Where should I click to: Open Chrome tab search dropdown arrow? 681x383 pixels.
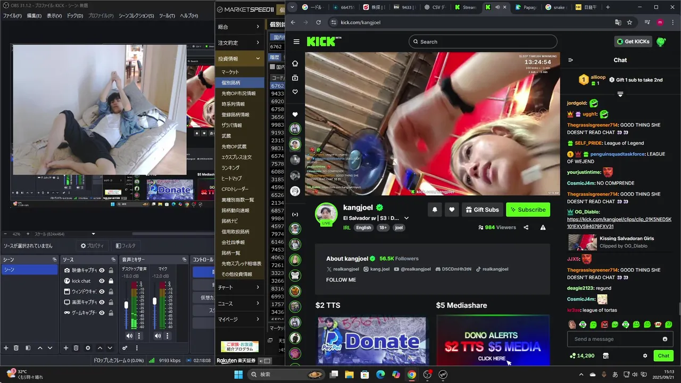(x=292, y=7)
